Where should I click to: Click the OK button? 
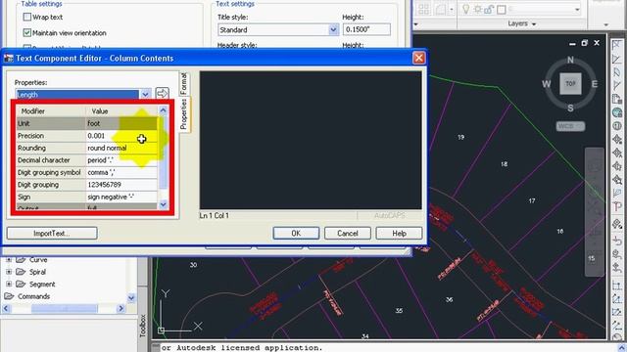(x=296, y=233)
